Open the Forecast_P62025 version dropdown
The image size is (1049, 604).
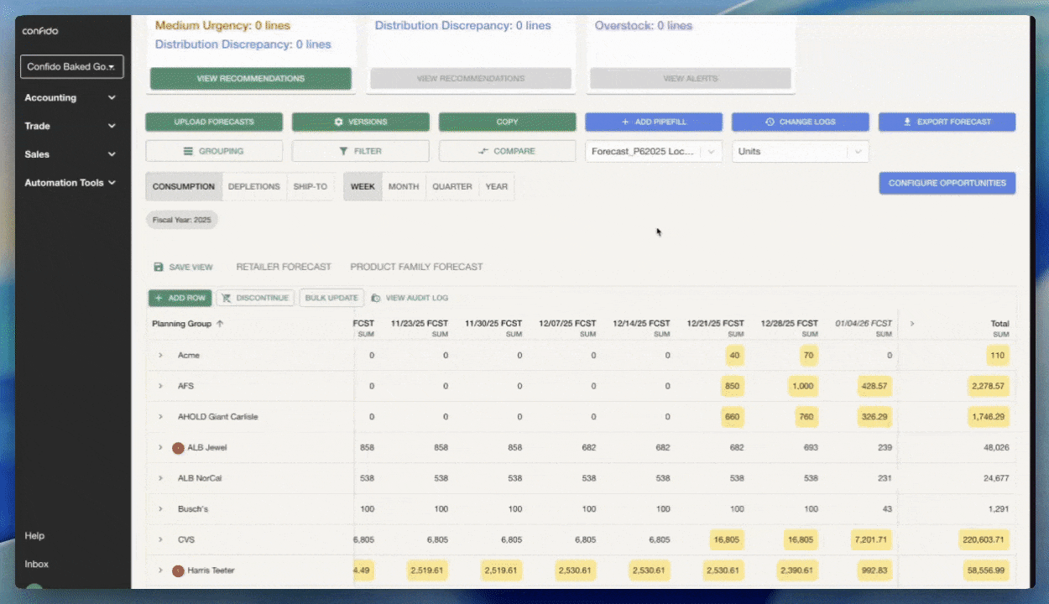click(x=653, y=152)
